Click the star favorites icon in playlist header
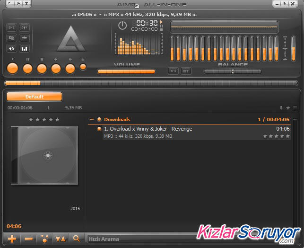Viewport: 304px width, 248px height. point(288,108)
